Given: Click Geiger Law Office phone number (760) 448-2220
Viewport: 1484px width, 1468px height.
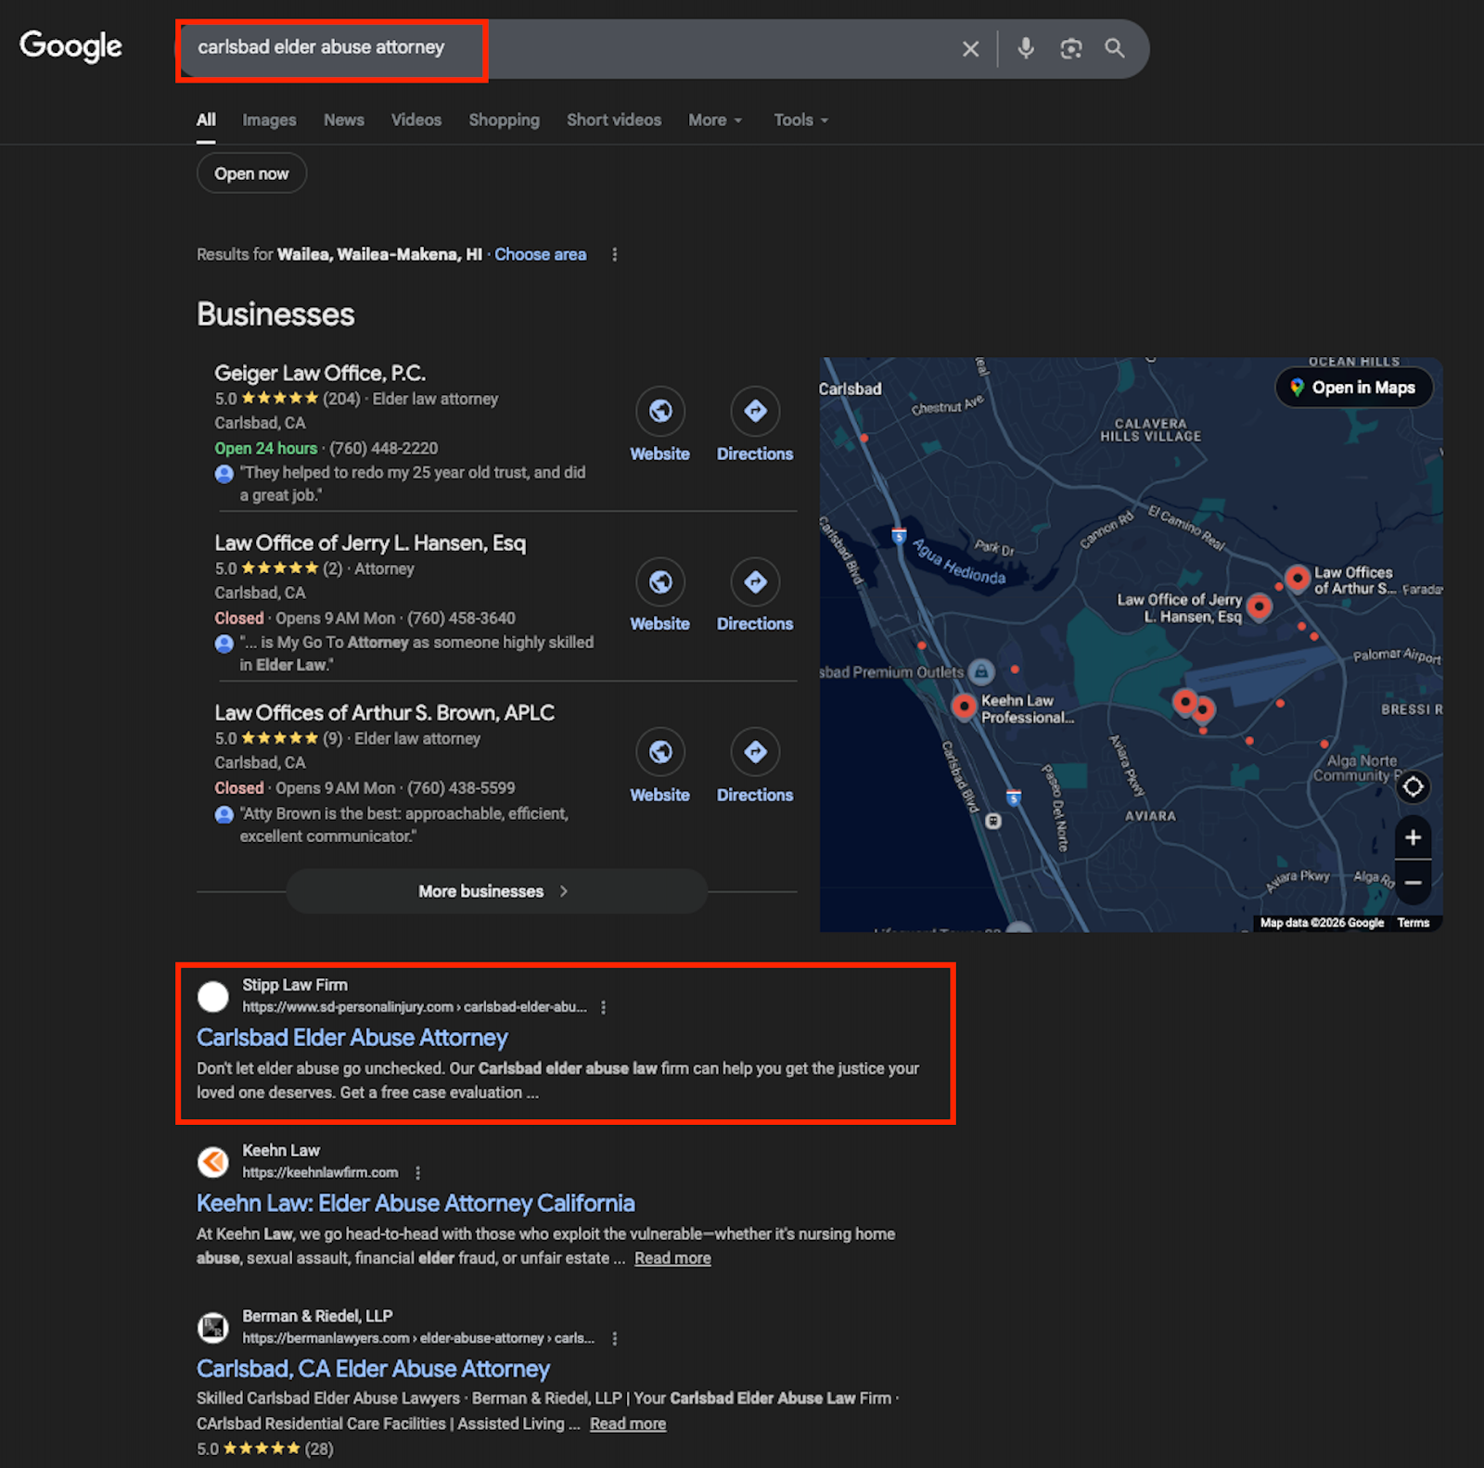Looking at the screenshot, I should pos(384,448).
